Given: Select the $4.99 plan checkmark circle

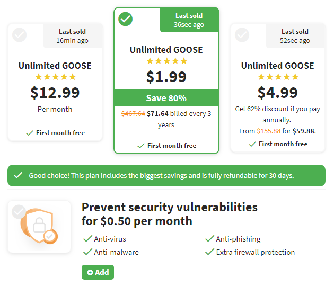Looking at the screenshot, I should pyautogui.click(x=242, y=35).
